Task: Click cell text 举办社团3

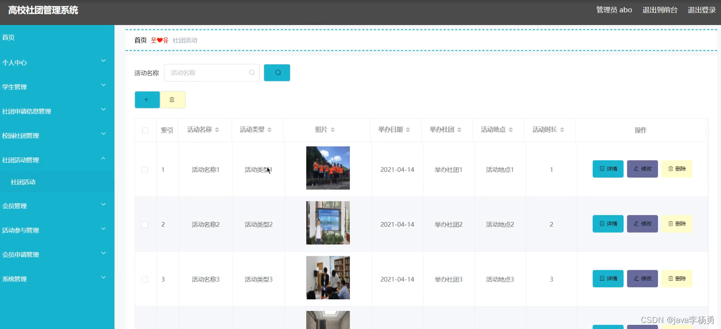Action: pyautogui.click(x=449, y=279)
